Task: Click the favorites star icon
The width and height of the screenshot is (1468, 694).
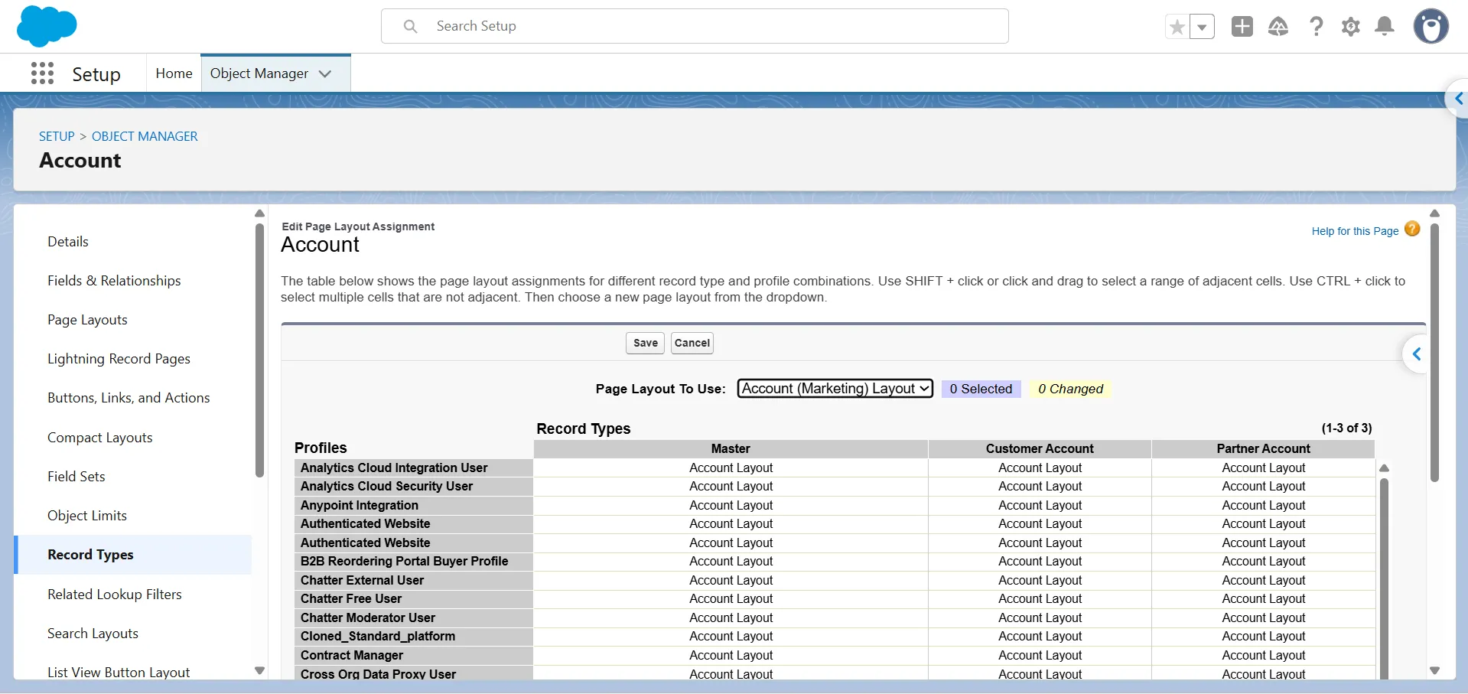Action: click(1177, 28)
